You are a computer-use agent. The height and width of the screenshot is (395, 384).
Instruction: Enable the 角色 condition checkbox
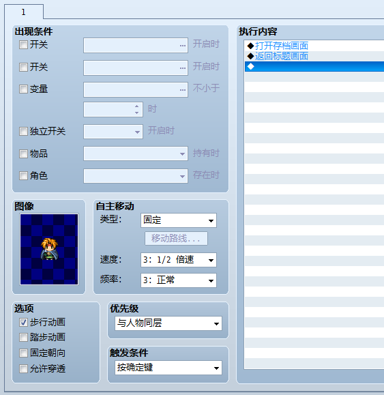23,175
